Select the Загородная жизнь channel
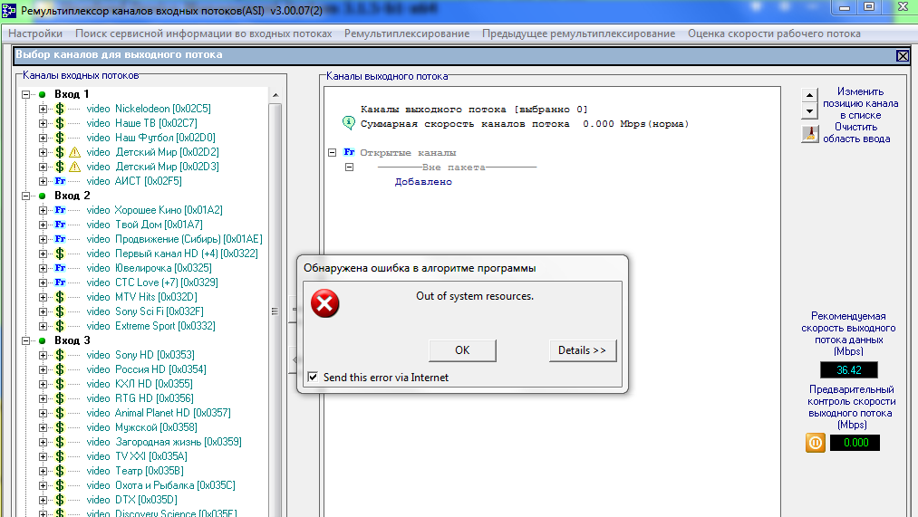918x517 pixels. point(164,442)
